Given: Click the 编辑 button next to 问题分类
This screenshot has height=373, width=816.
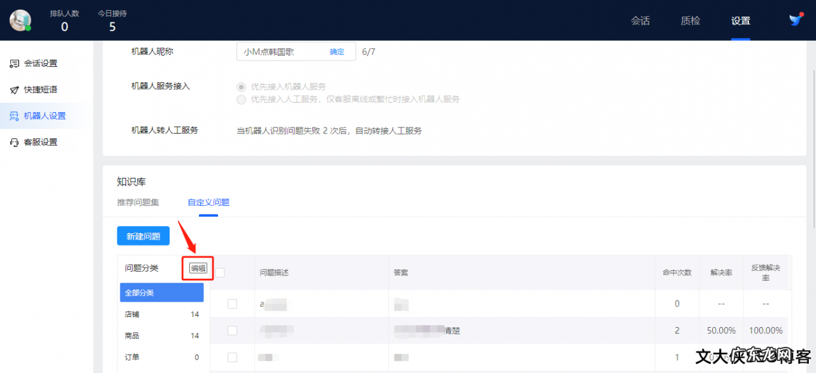Looking at the screenshot, I should pyautogui.click(x=197, y=268).
